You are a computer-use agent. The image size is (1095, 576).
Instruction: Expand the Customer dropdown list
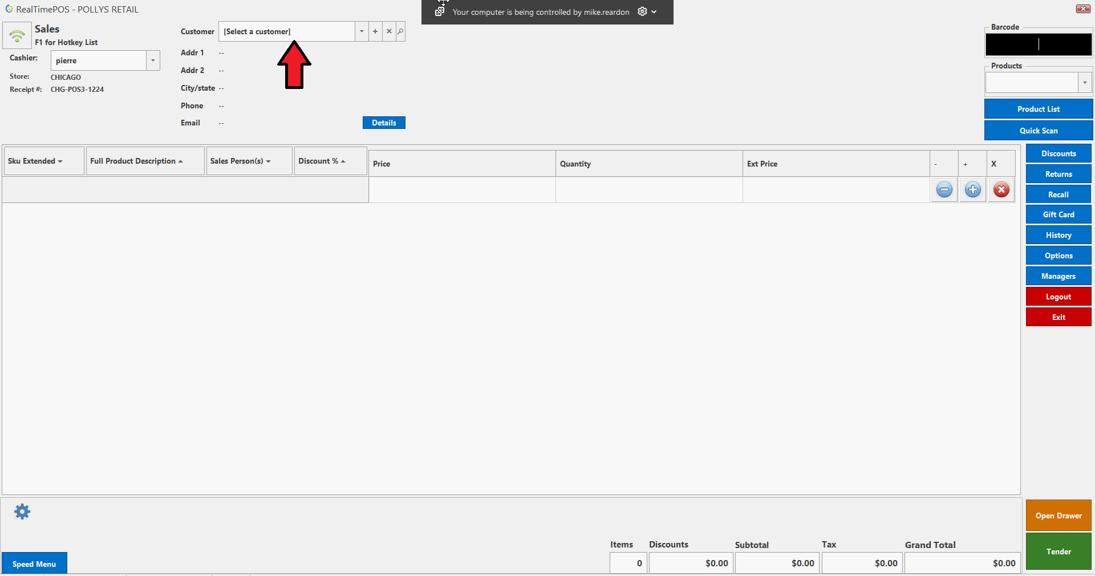pyautogui.click(x=362, y=31)
